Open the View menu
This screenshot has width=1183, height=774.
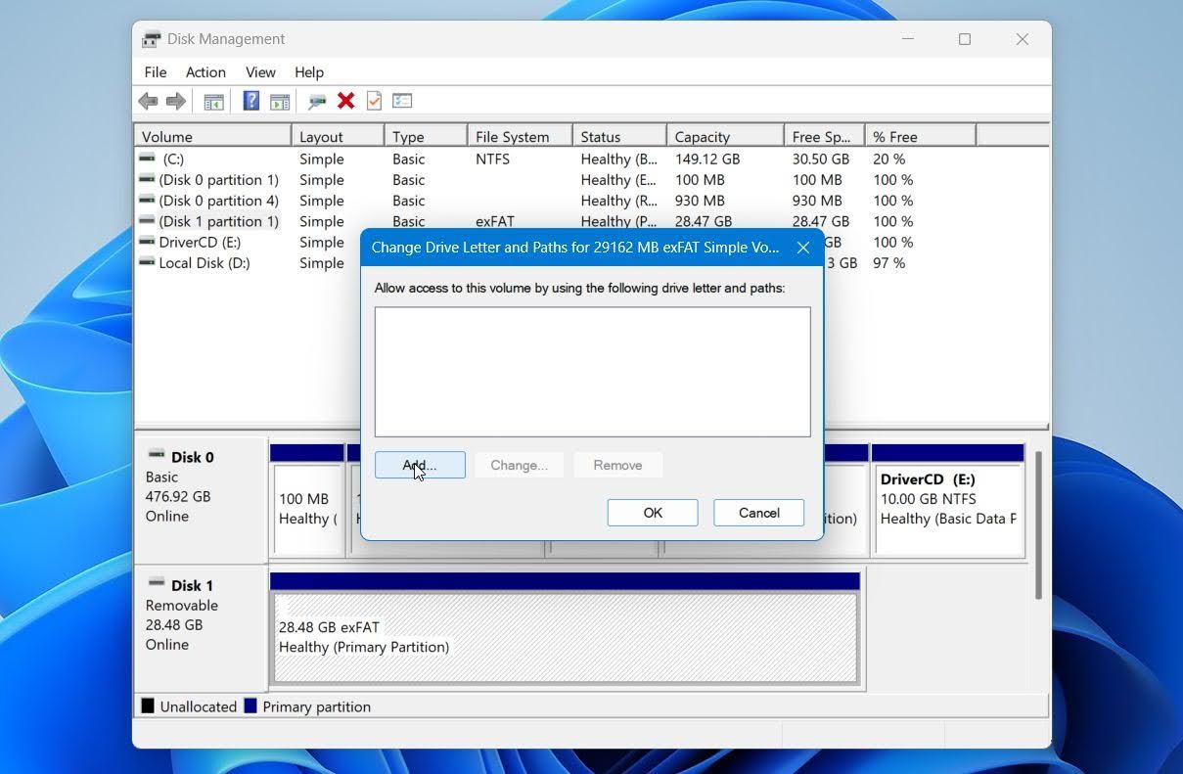coord(260,72)
